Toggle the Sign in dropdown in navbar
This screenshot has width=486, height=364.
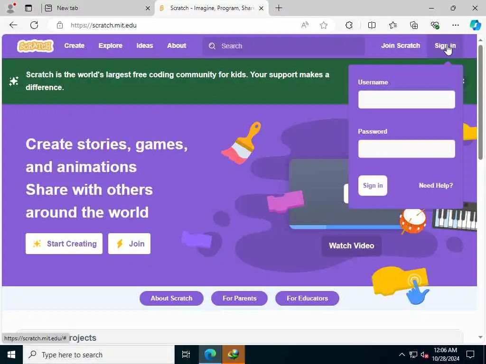[445, 46]
